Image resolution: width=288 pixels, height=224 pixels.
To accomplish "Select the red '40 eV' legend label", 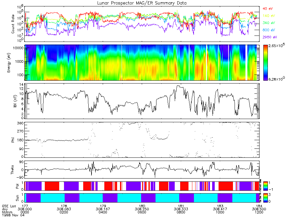I will coord(268,9).
